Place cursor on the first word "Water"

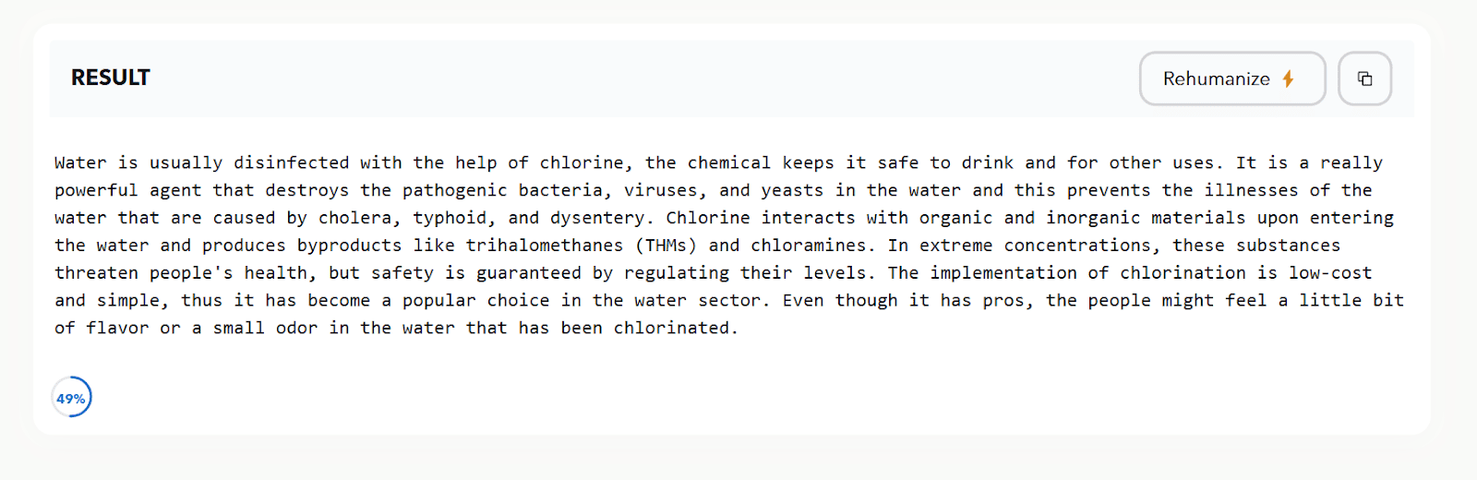(80, 162)
